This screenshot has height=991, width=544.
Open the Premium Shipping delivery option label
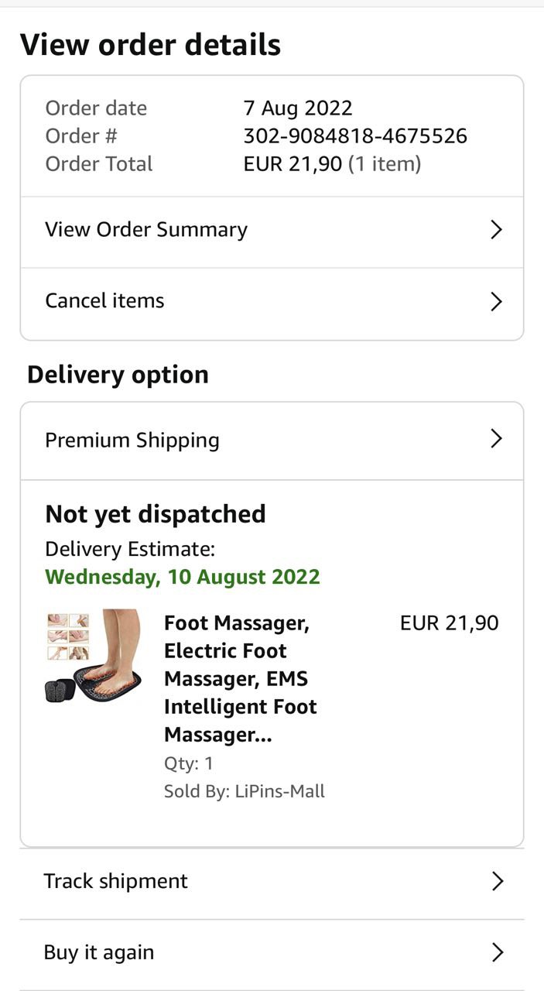(x=132, y=440)
